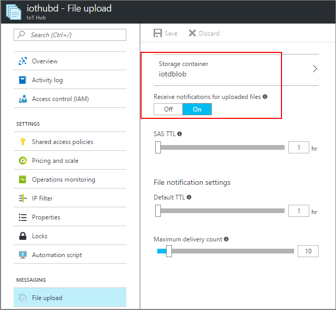Click the 'SETTINGS' section label

(28, 124)
